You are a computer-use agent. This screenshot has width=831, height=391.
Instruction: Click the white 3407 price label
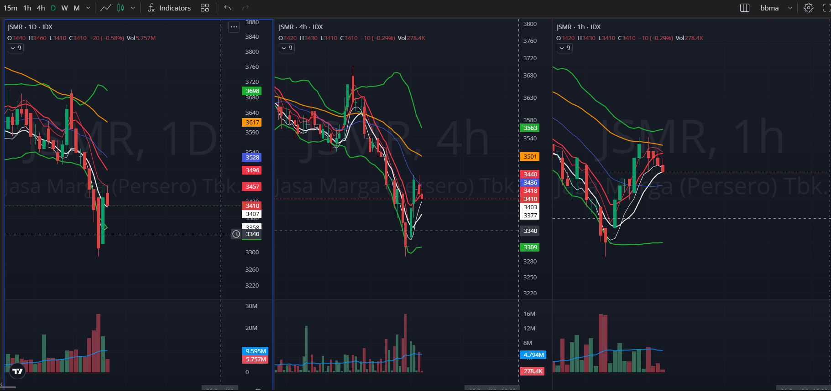(252, 214)
